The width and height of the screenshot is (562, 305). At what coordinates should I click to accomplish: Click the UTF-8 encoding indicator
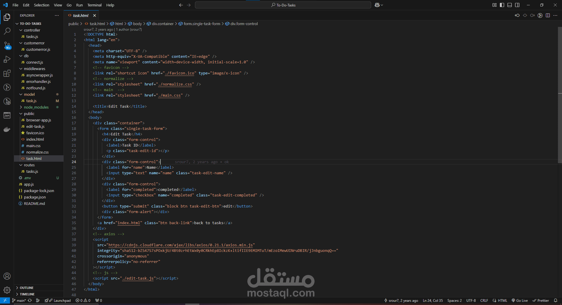pyautogui.click(x=471, y=300)
